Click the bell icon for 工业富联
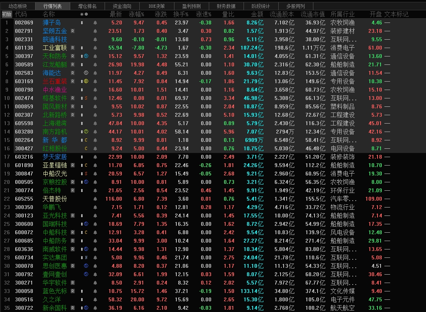Viewport: 426px width, 312px height. [95, 48]
